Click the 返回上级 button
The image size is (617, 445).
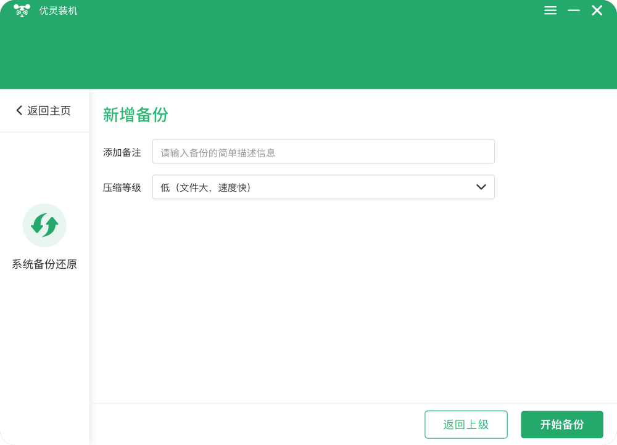coord(466,425)
